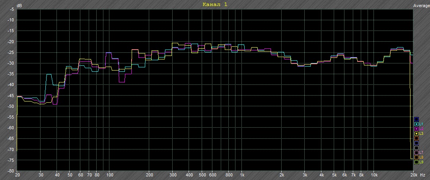Enable the orange L8 trace checkbox

click(x=416, y=157)
